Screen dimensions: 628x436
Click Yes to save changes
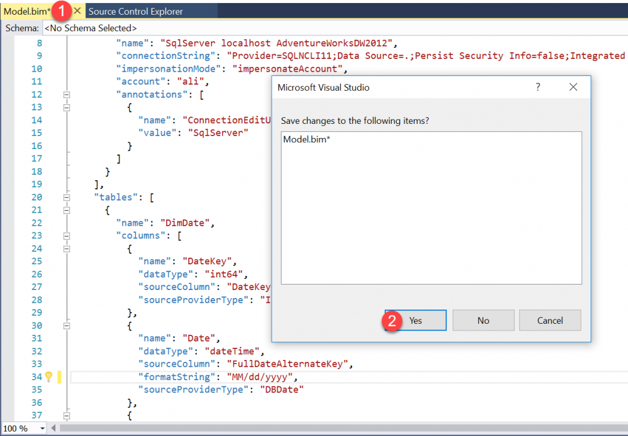coord(415,320)
